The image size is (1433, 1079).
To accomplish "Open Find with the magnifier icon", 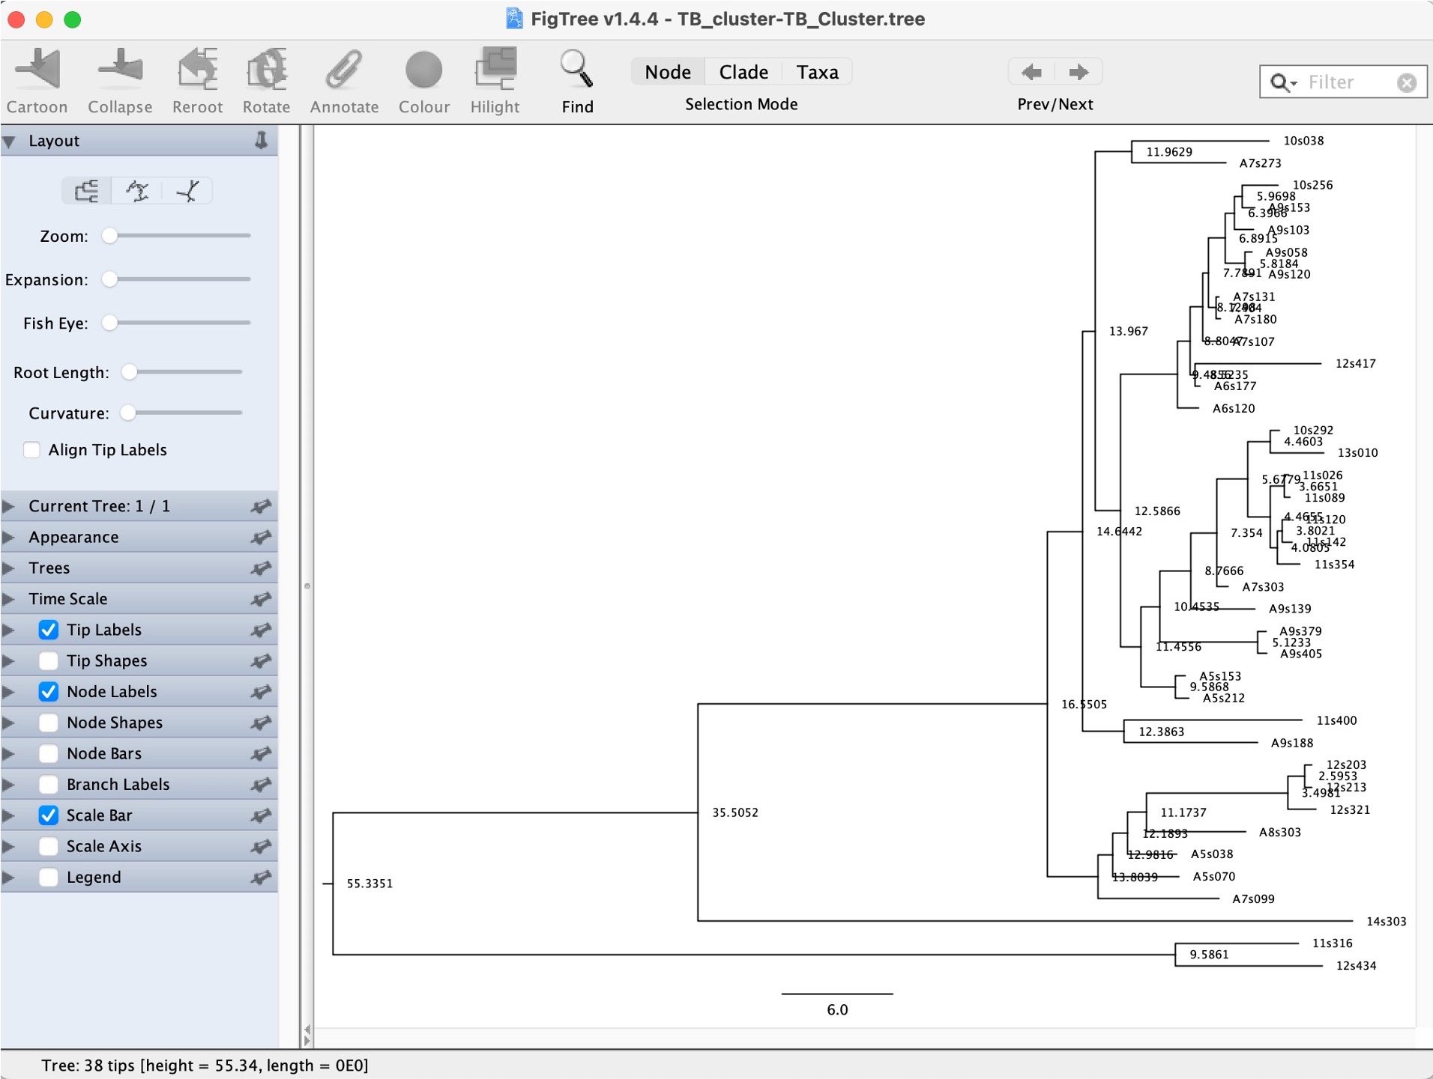I will coord(577,70).
